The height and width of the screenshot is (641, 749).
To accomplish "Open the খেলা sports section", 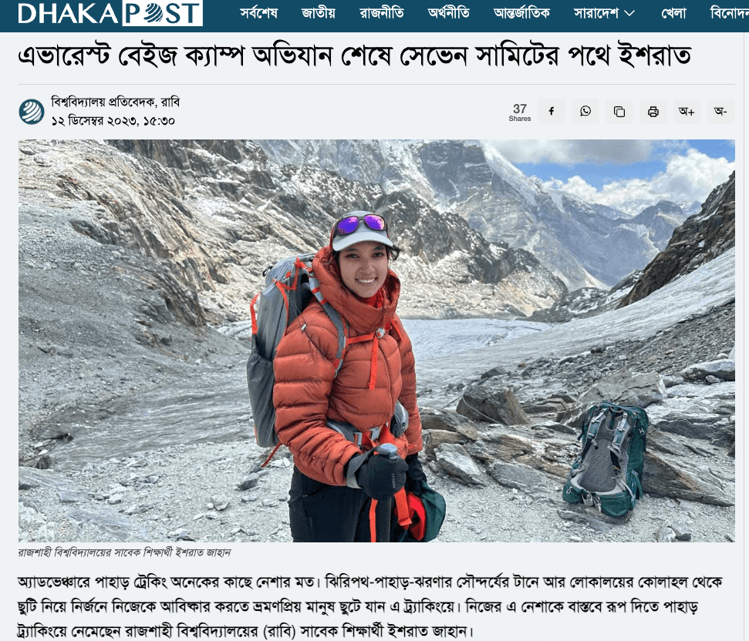I will (673, 13).
